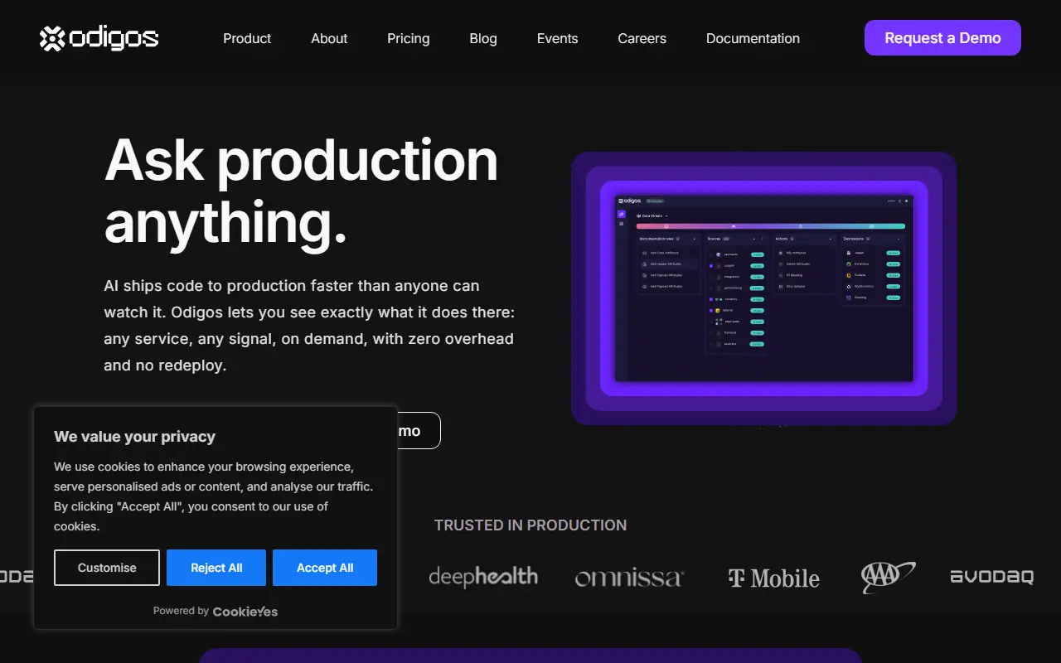The height and width of the screenshot is (663, 1061).
Task: Click the "TRUSTED IN PRODUCTION" heading
Action: click(x=530, y=525)
